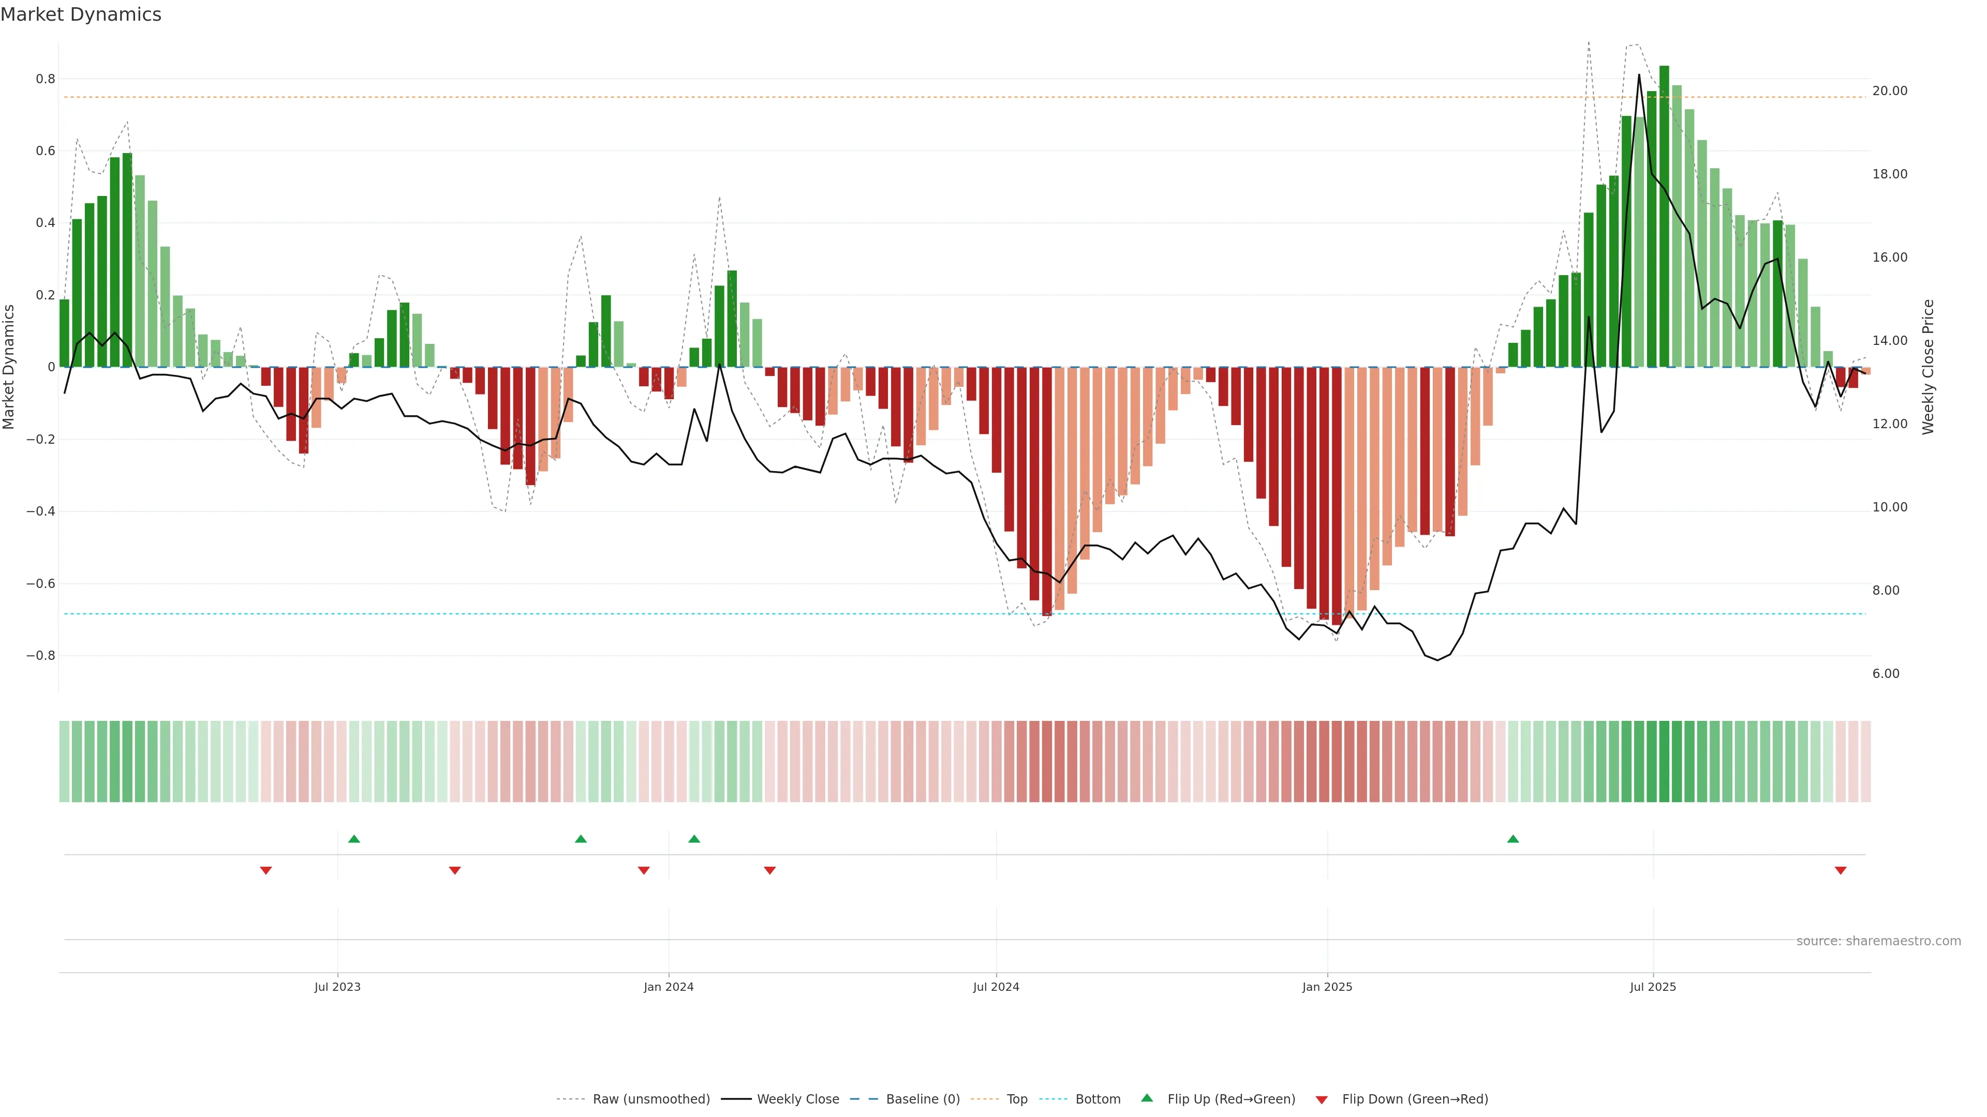This screenshot has height=1117, width=1987.
Task: Click the Weekly Close Price axis title
Action: point(1929,367)
